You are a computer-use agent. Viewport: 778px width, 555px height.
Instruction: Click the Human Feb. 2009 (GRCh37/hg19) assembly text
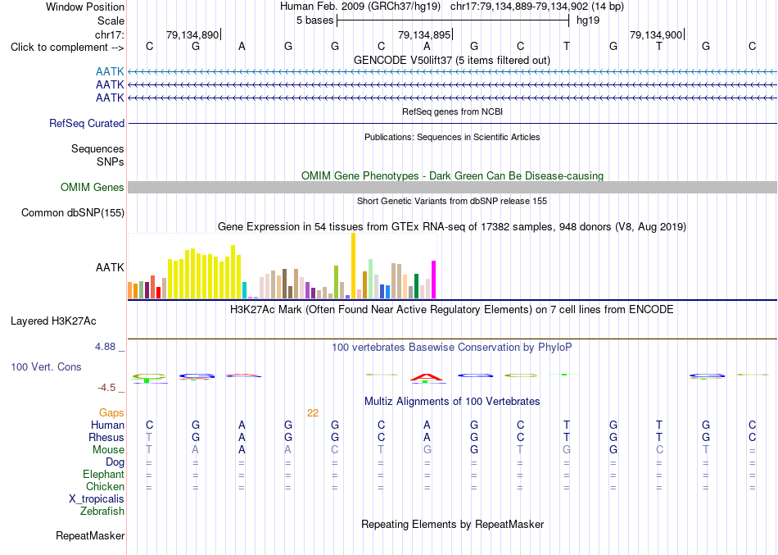[360, 7]
